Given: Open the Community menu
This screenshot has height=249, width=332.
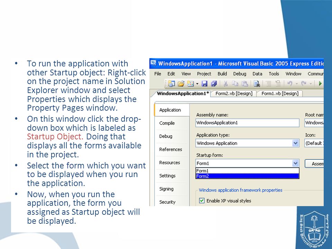Looking at the screenshot, I should coord(315,74).
